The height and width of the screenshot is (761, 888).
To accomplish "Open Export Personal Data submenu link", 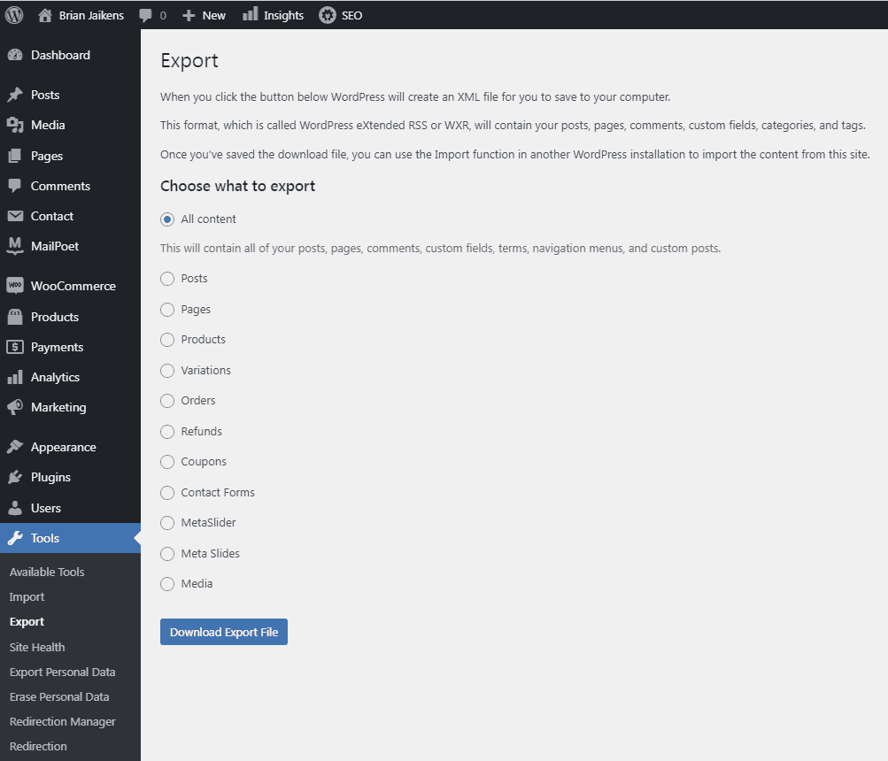I will [62, 673].
